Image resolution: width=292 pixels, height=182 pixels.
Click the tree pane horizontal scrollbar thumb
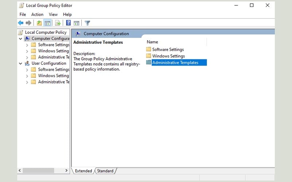pos(38,170)
